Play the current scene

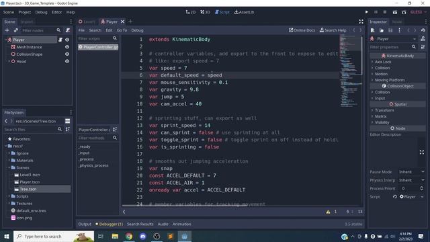[x=394, y=12]
